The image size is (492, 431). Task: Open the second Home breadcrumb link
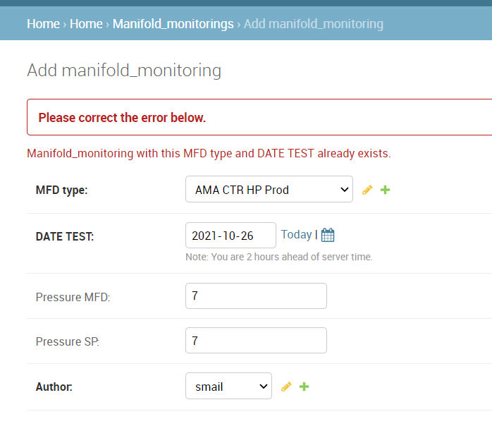(x=86, y=24)
